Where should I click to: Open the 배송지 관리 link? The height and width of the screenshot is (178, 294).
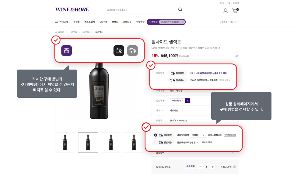[x=207, y=142]
